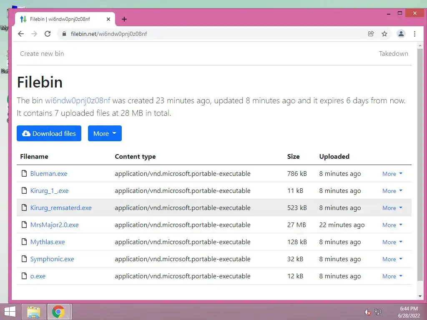Open the o.exe file link
This screenshot has width=427, height=320.
tap(38, 276)
